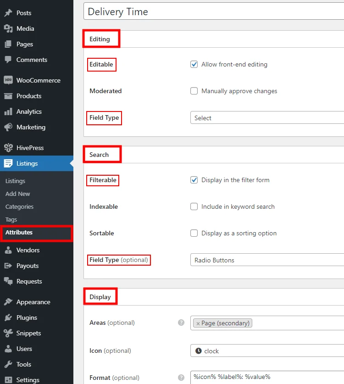Click Add New under Listings
The height and width of the screenshot is (384, 344).
17,194
